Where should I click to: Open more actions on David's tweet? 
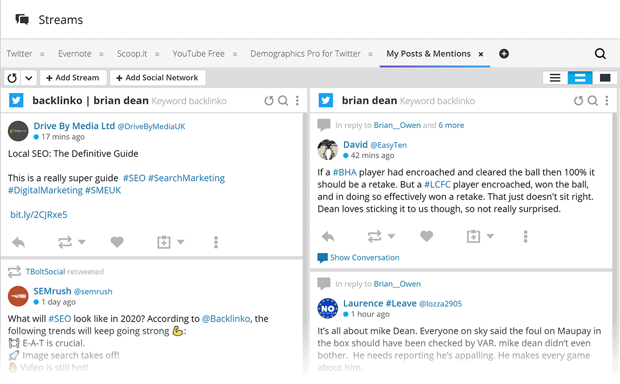point(525,237)
